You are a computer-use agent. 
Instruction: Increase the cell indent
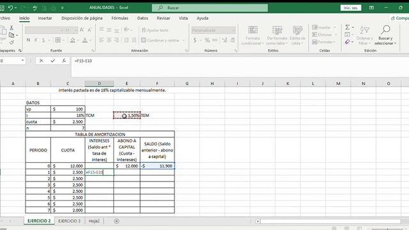[134, 40]
